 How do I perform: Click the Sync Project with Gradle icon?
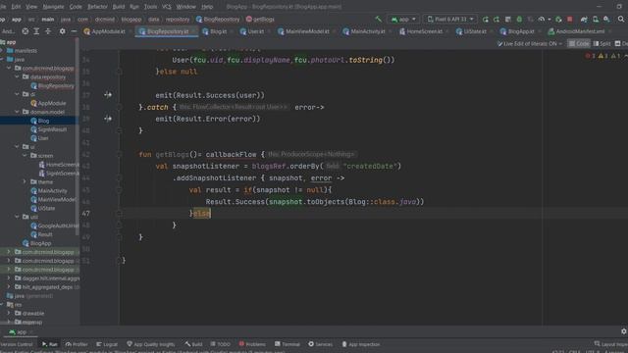pyautogui.click(x=584, y=20)
